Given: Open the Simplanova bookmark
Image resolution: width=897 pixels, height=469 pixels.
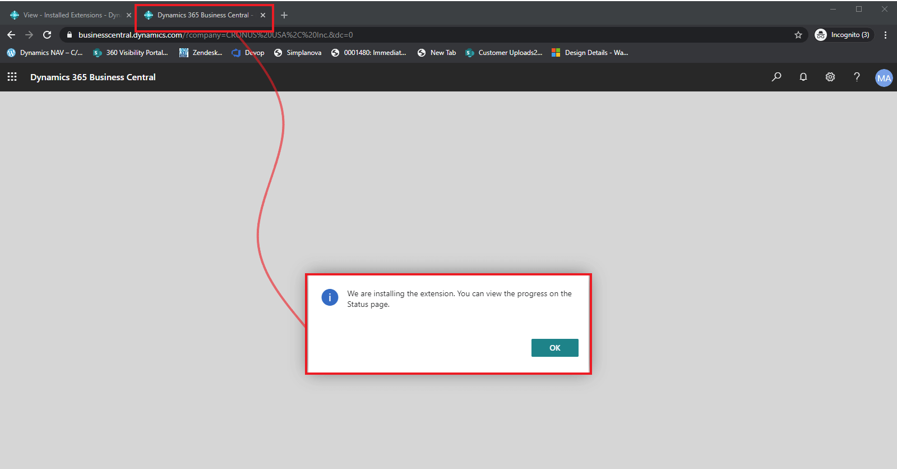Looking at the screenshot, I should pyautogui.click(x=298, y=53).
